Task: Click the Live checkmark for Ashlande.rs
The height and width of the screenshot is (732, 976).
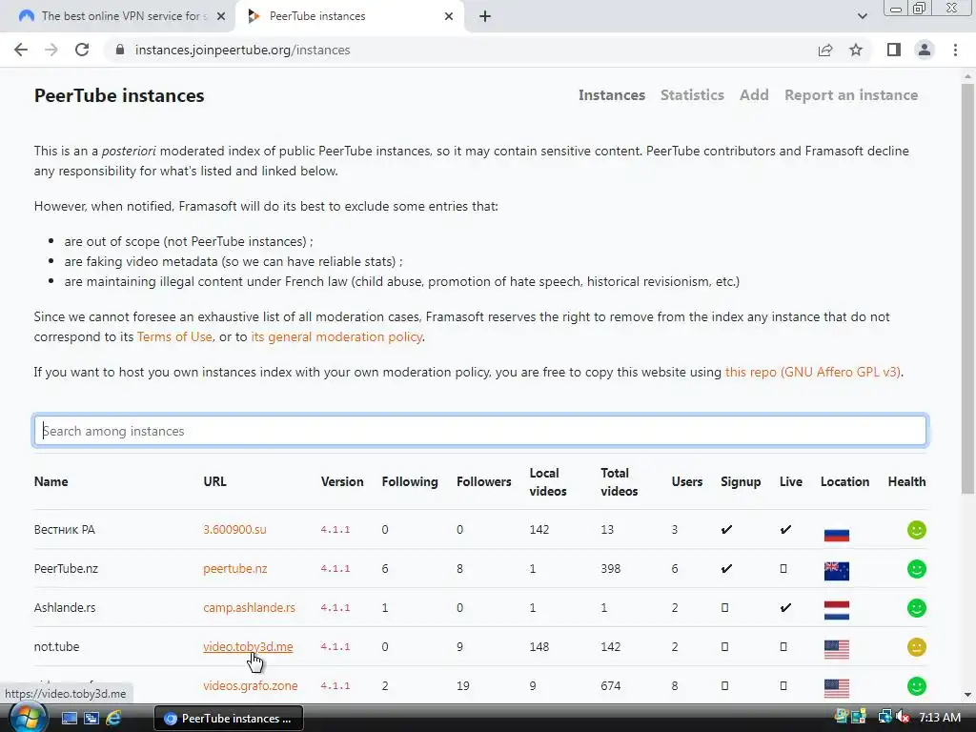Action: (x=785, y=607)
